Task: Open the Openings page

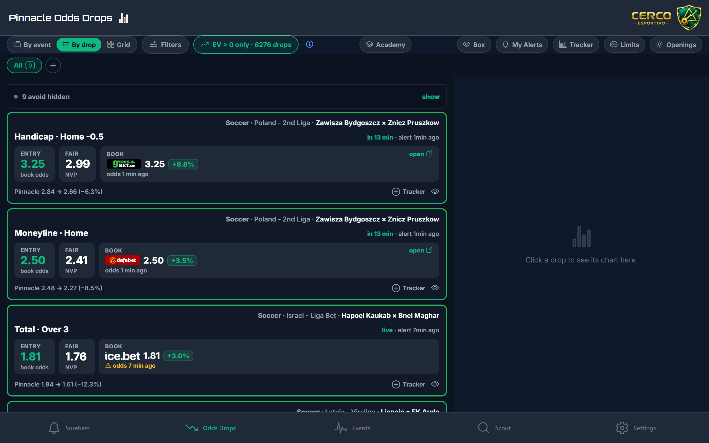Action: (x=676, y=45)
